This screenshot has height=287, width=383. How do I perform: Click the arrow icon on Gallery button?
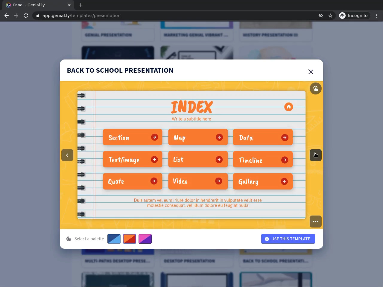click(284, 181)
